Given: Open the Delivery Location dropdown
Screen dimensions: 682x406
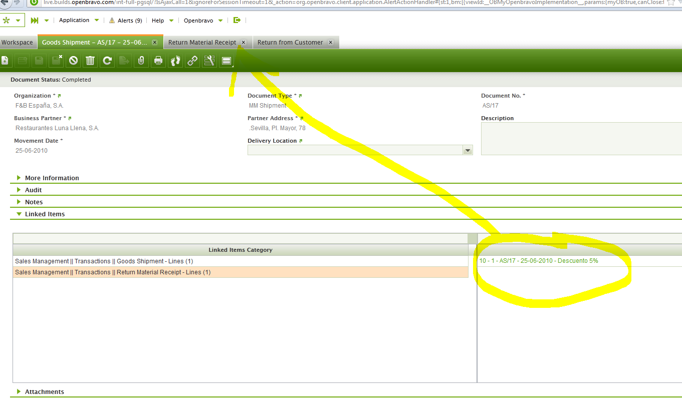Looking at the screenshot, I should point(468,150).
